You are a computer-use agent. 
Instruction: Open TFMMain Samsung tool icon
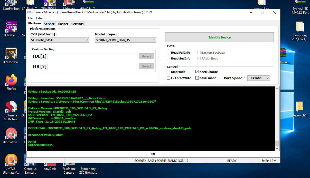click(x=11, y=27)
